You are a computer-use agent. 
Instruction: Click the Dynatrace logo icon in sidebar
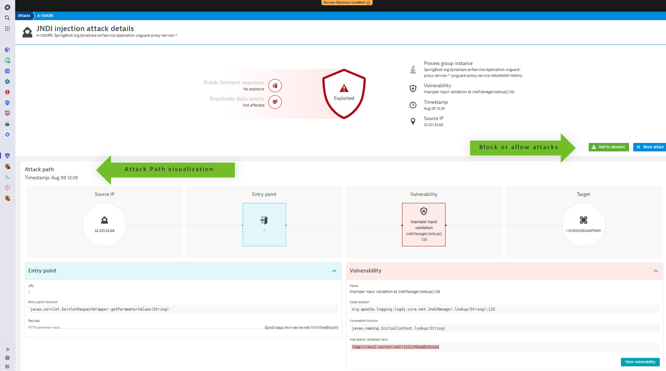tap(7, 7)
